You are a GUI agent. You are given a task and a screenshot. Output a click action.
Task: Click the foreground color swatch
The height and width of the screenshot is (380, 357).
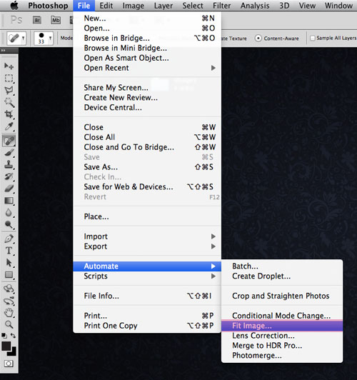(x=6, y=346)
